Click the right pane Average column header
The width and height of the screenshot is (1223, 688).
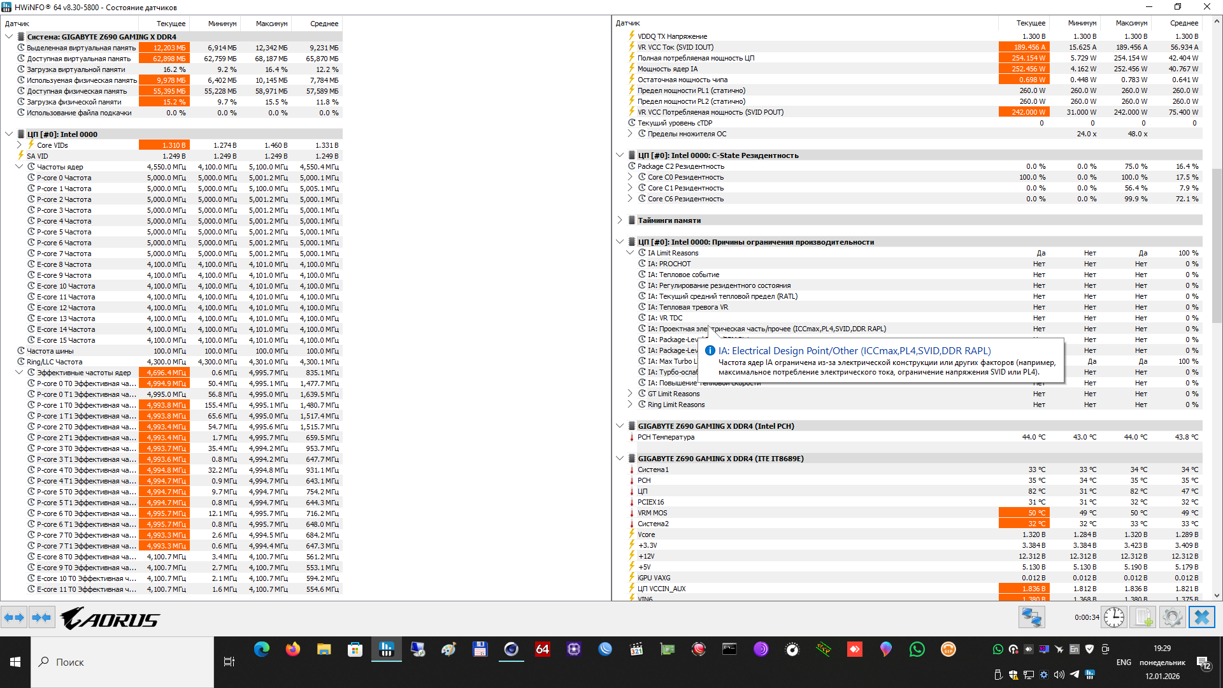coord(1184,23)
